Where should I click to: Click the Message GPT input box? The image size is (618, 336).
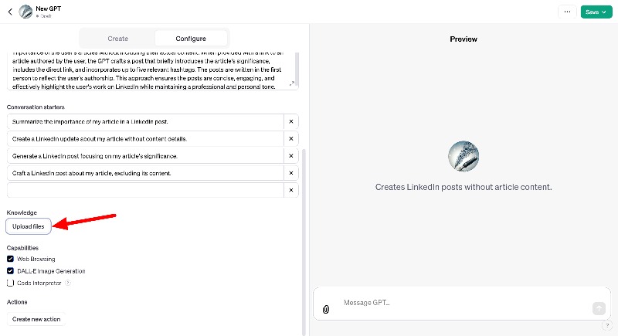click(465, 303)
